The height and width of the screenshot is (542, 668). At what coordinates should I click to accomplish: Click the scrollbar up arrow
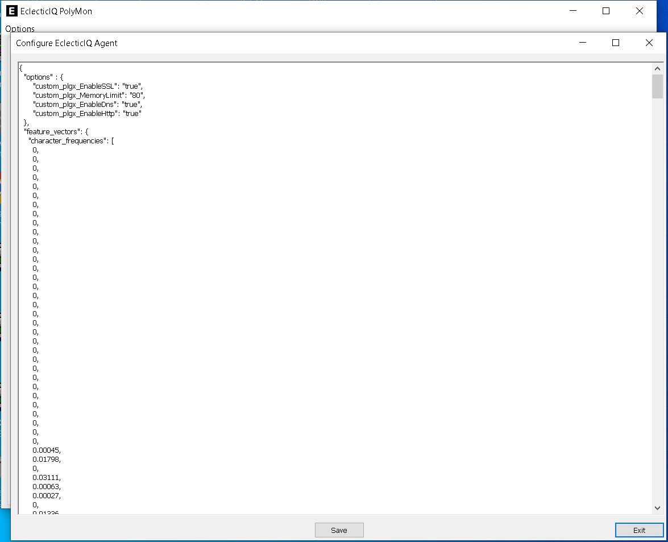tap(657, 67)
